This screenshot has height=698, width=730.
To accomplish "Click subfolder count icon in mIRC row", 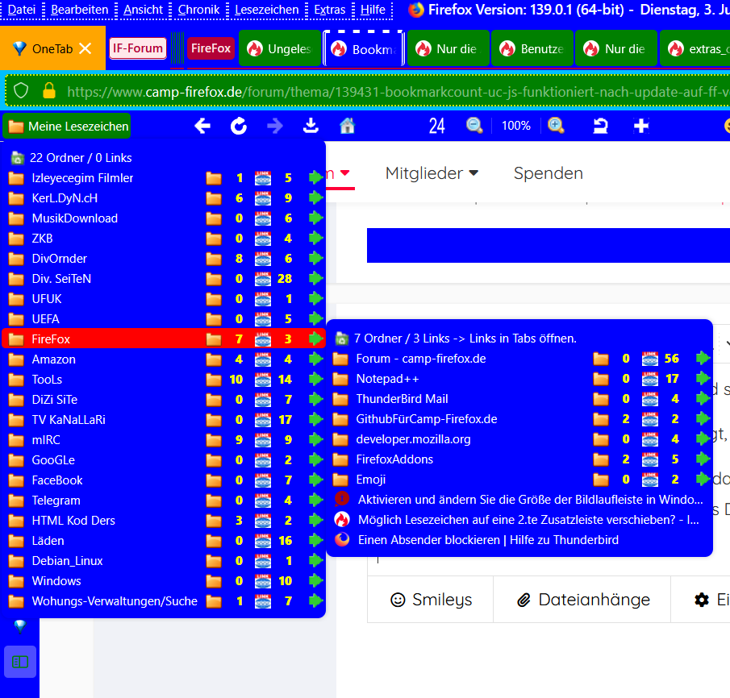I will coord(214,440).
